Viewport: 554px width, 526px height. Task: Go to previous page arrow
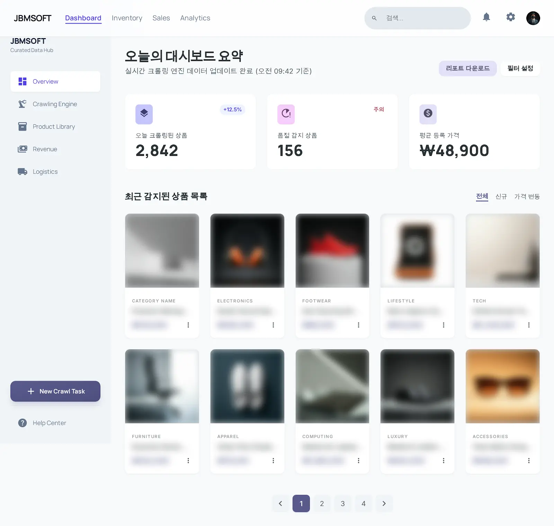click(x=280, y=503)
